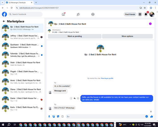The image size is (158, 127).
Task: Click the '954 279 6527 WhatsApp' message
Action: (x=64, y=108)
